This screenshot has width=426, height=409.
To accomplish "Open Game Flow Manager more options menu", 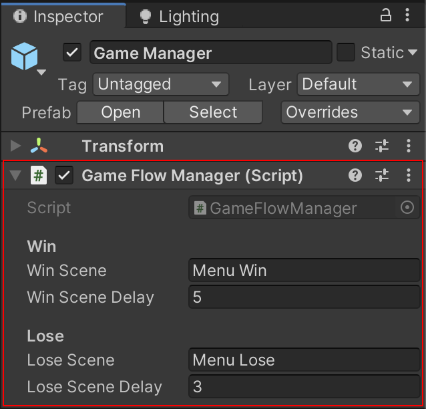I will pos(409,176).
